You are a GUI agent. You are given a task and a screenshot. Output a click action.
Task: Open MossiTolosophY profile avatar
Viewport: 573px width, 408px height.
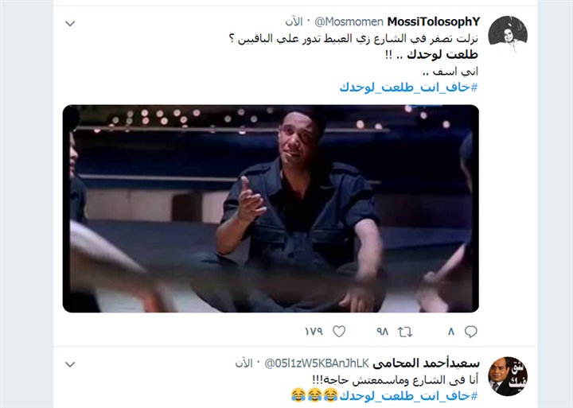click(508, 35)
